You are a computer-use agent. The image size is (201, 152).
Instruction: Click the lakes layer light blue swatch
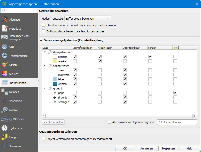click(x=55, y=79)
